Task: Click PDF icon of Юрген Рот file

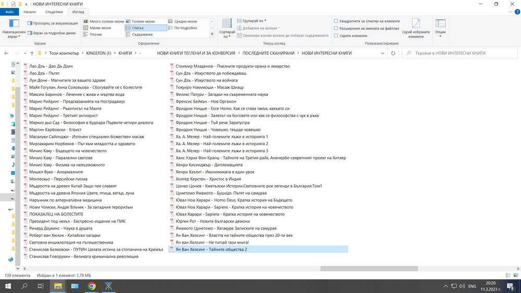Action: (172, 221)
